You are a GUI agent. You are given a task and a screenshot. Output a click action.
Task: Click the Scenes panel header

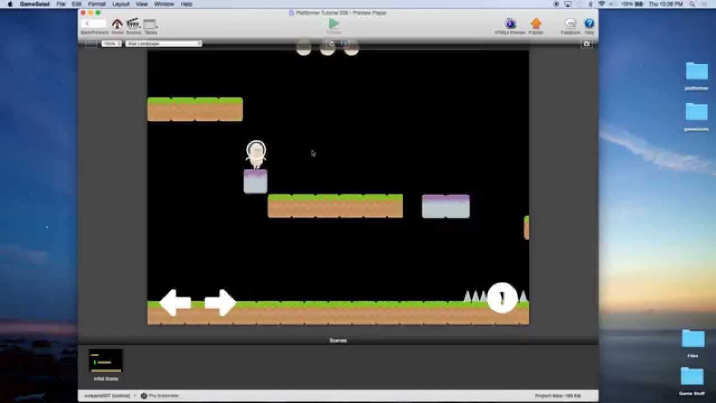338,340
